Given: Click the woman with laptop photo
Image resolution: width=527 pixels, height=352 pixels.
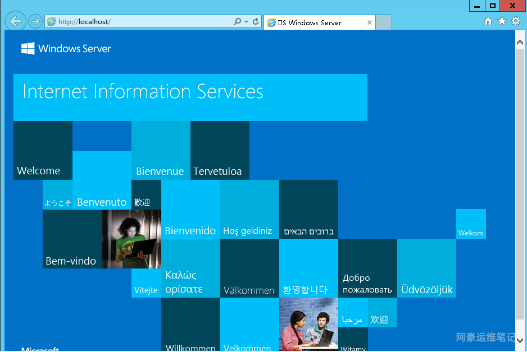Looking at the screenshot, I should pyautogui.click(x=131, y=239).
